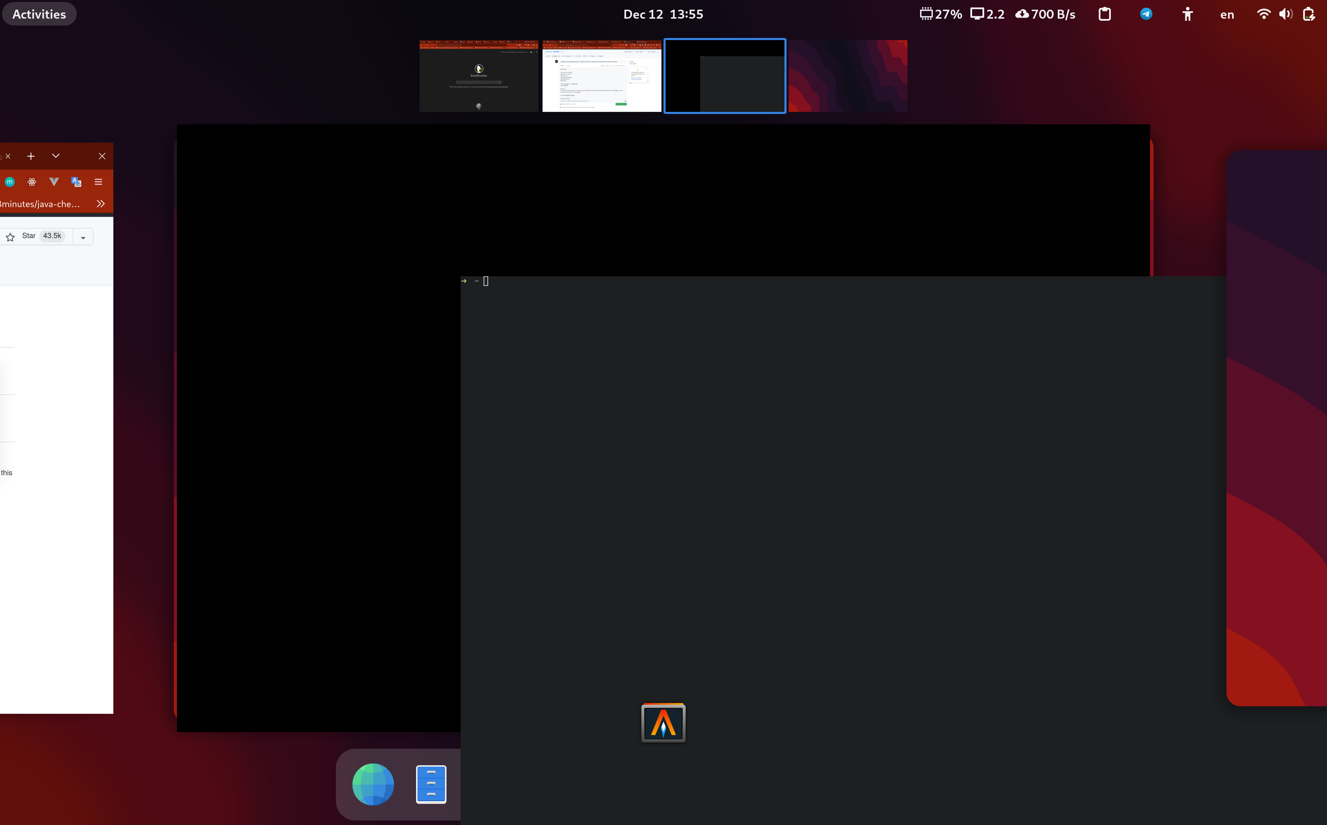Click the Alacritty terminal icon

663,723
